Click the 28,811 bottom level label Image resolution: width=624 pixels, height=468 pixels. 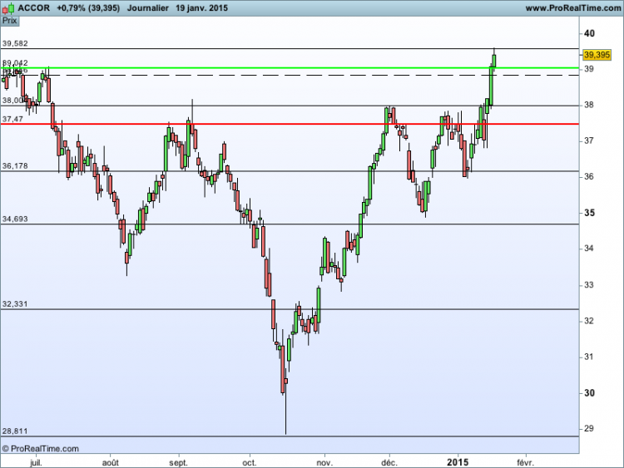[15, 431]
